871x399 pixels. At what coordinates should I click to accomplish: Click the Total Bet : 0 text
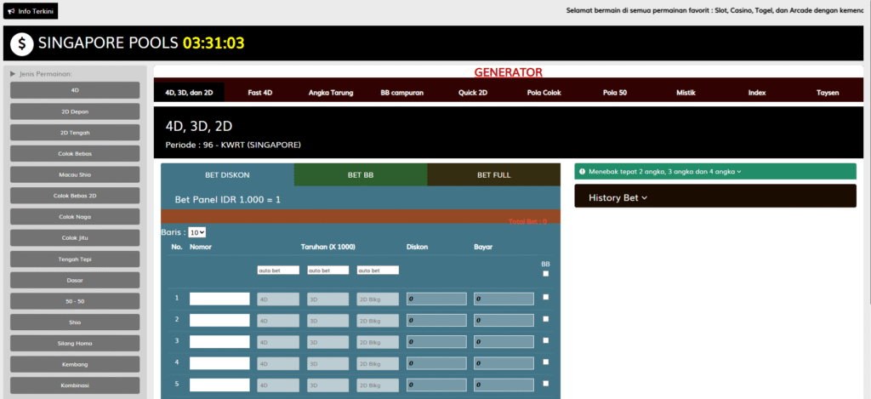[x=527, y=222]
